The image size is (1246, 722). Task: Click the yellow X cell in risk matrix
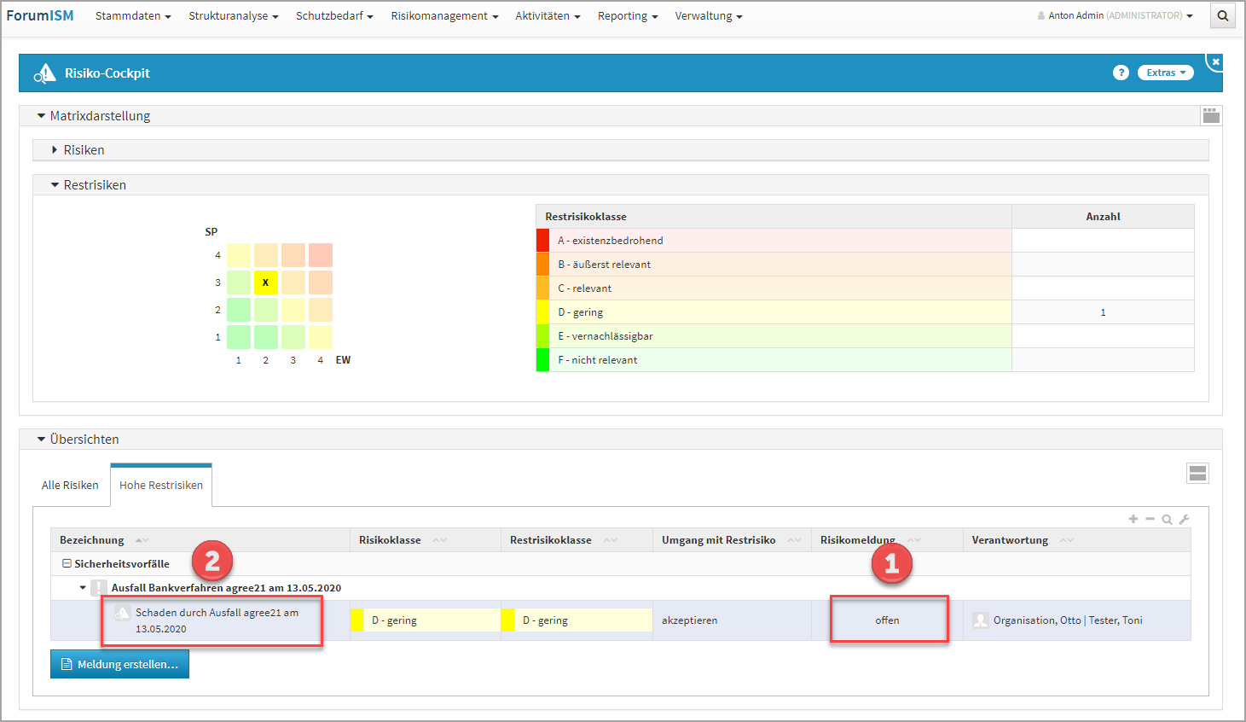pyautogui.click(x=265, y=282)
